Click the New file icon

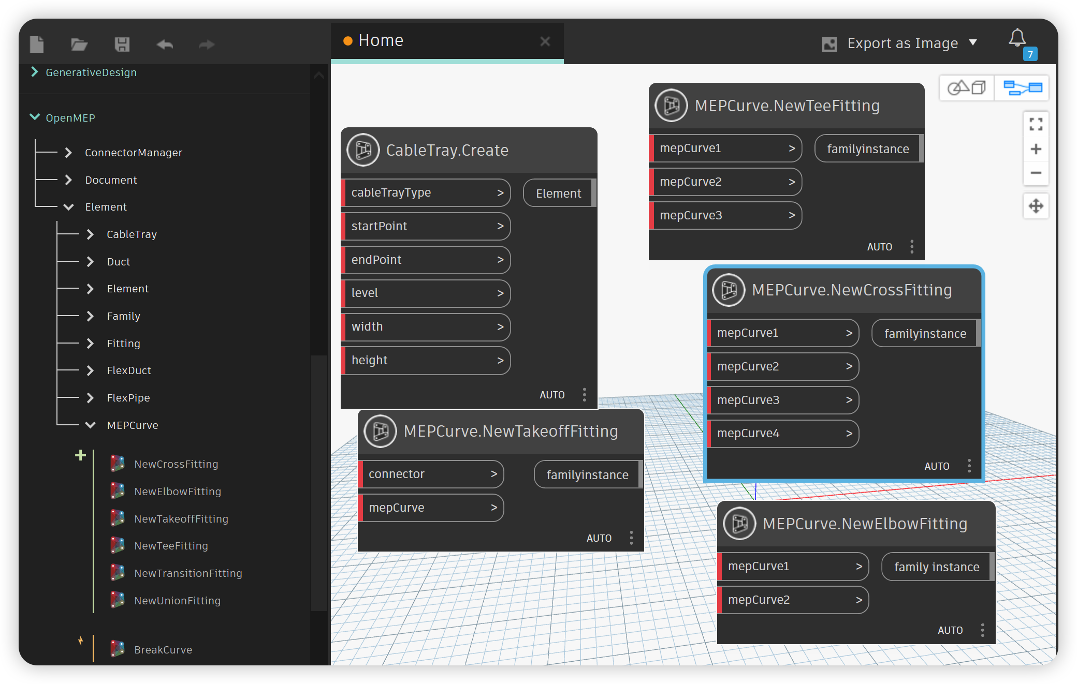(x=37, y=44)
